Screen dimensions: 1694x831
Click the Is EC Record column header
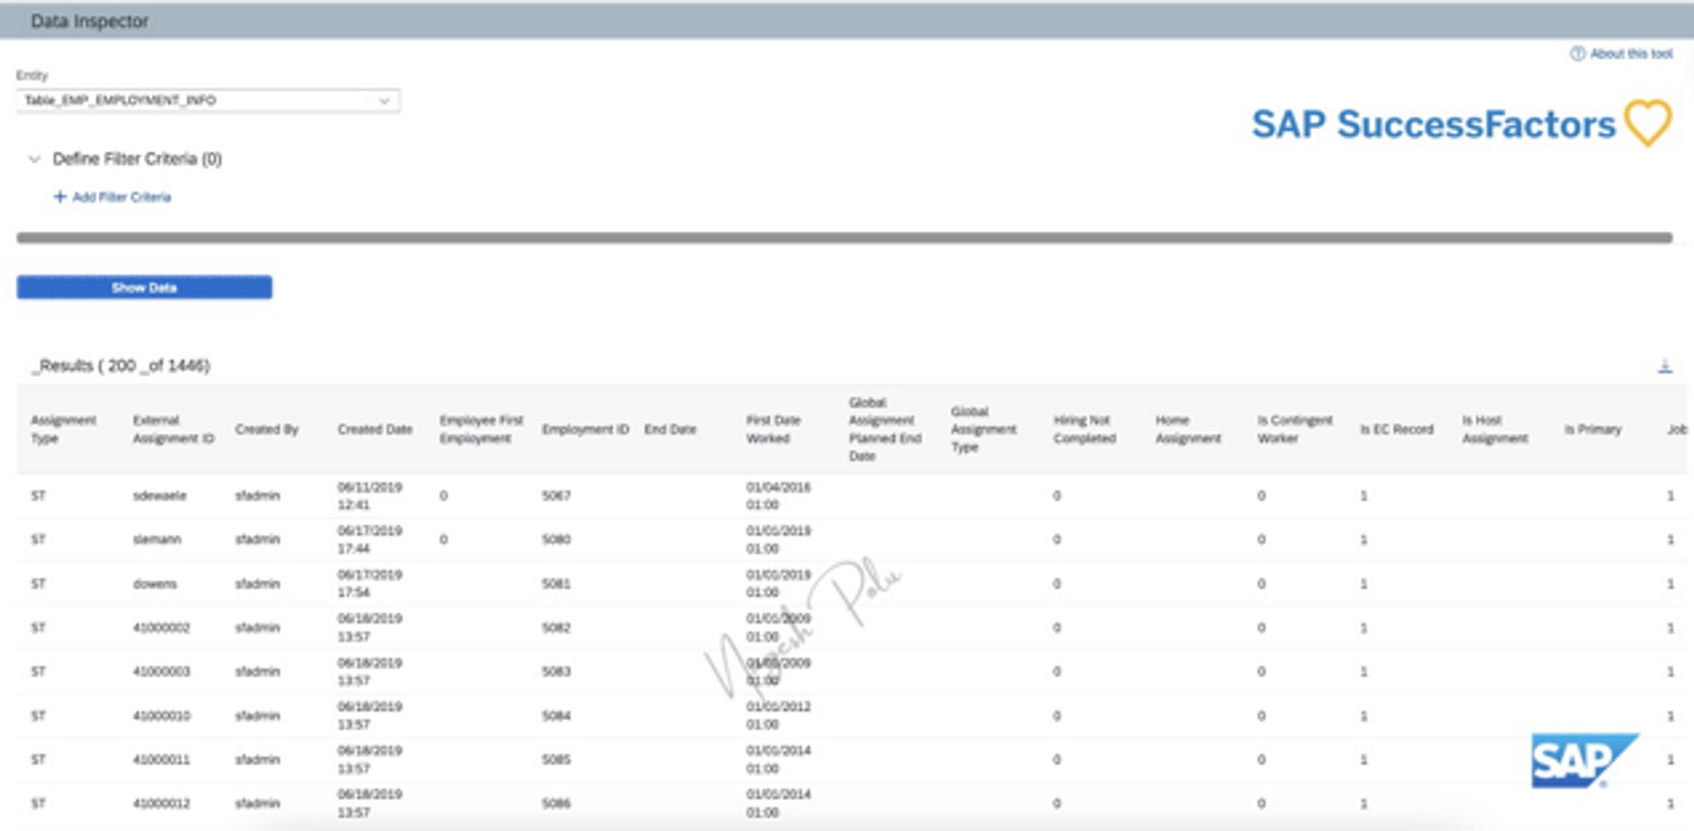pyautogui.click(x=1396, y=429)
